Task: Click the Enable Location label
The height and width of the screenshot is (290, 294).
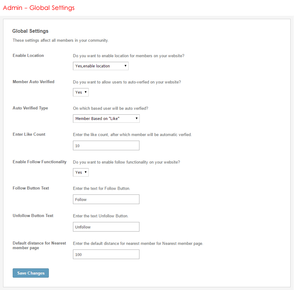Action: 28,56
